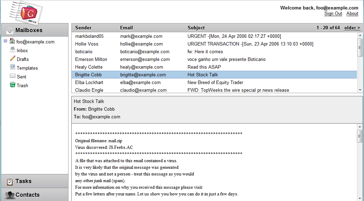Image resolution: width=364 pixels, height=201 pixels.
Task: Click the message body scrollbar up arrow
Action: click(359, 127)
